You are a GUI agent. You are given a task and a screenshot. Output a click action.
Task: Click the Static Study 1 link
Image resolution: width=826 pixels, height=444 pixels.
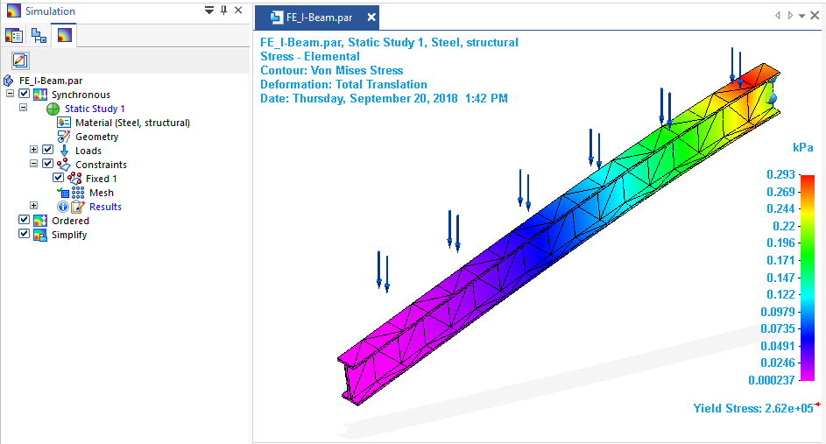(95, 109)
